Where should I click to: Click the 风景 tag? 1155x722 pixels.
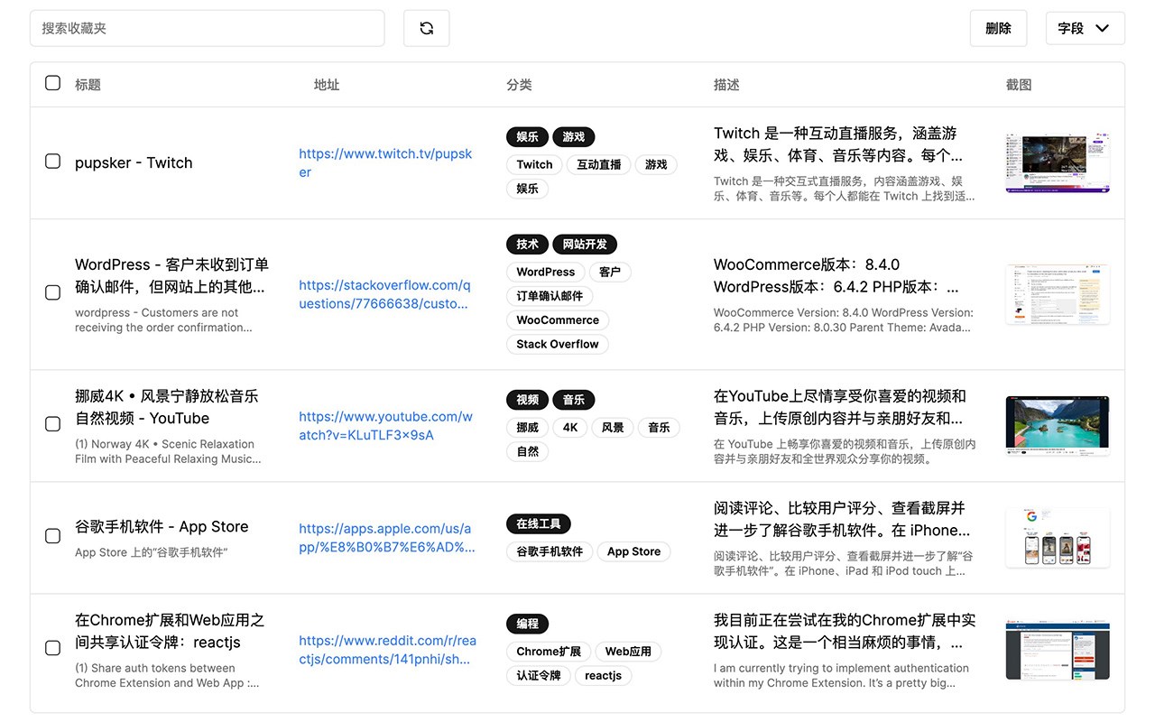pyautogui.click(x=613, y=428)
